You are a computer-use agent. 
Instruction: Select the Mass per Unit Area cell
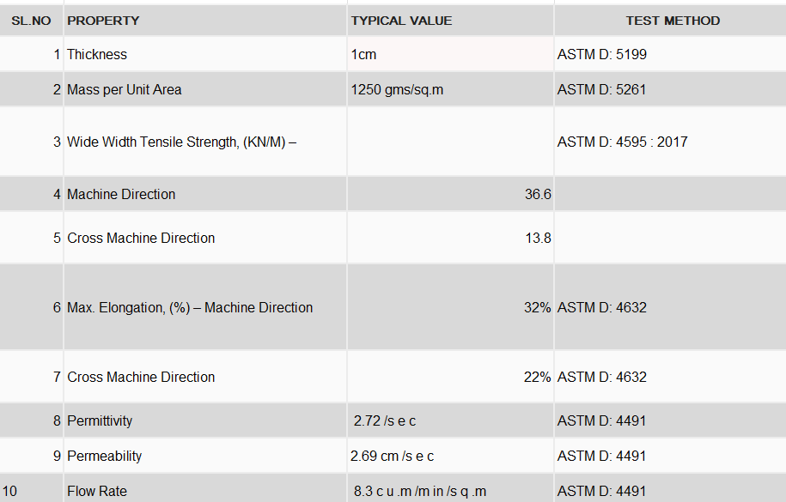pos(205,89)
